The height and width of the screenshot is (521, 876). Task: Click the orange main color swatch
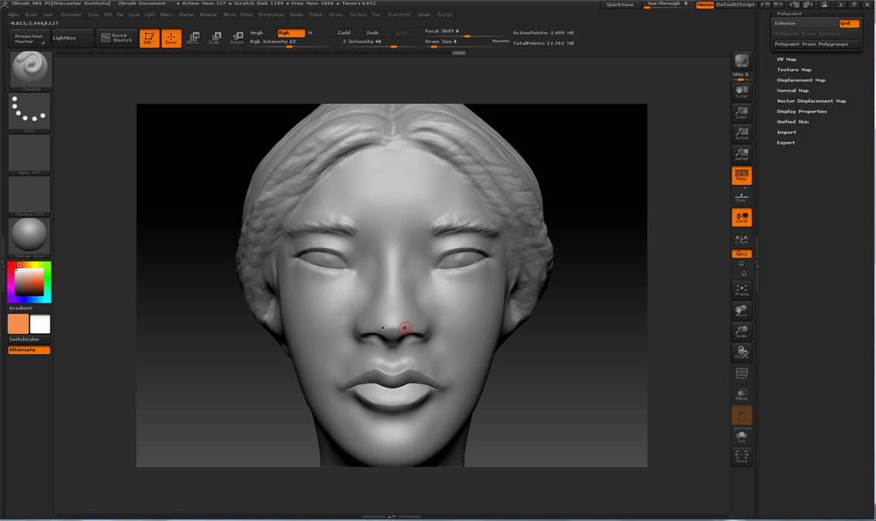tap(18, 324)
